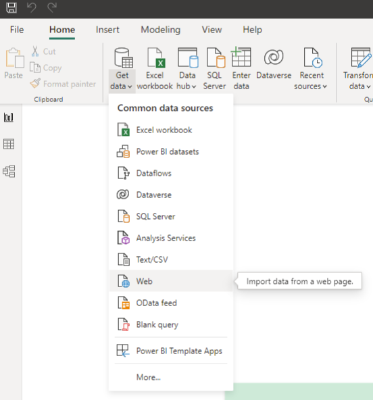Image resolution: width=373 pixels, height=400 pixels.
Task: Click Enter data label in ribbon
Action: pyautogui.click(x=241, y=80)
